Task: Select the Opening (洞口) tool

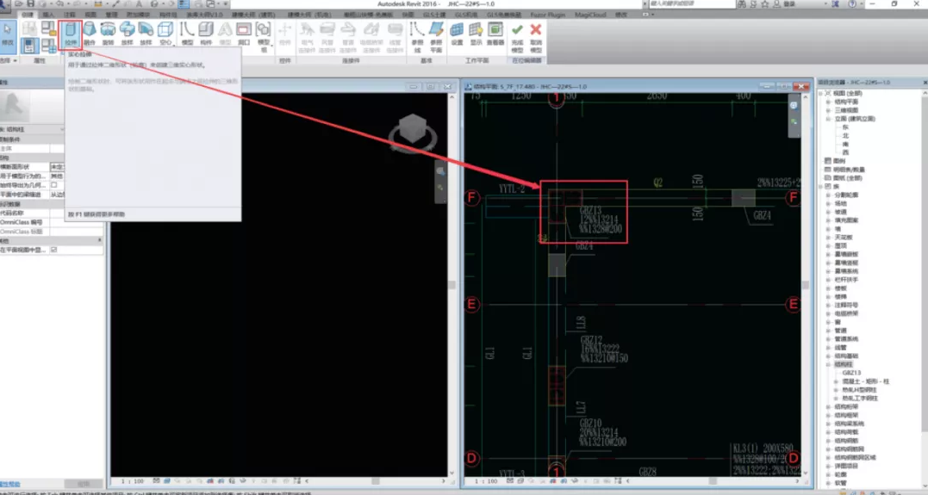Action: click(x=244, y=34)
